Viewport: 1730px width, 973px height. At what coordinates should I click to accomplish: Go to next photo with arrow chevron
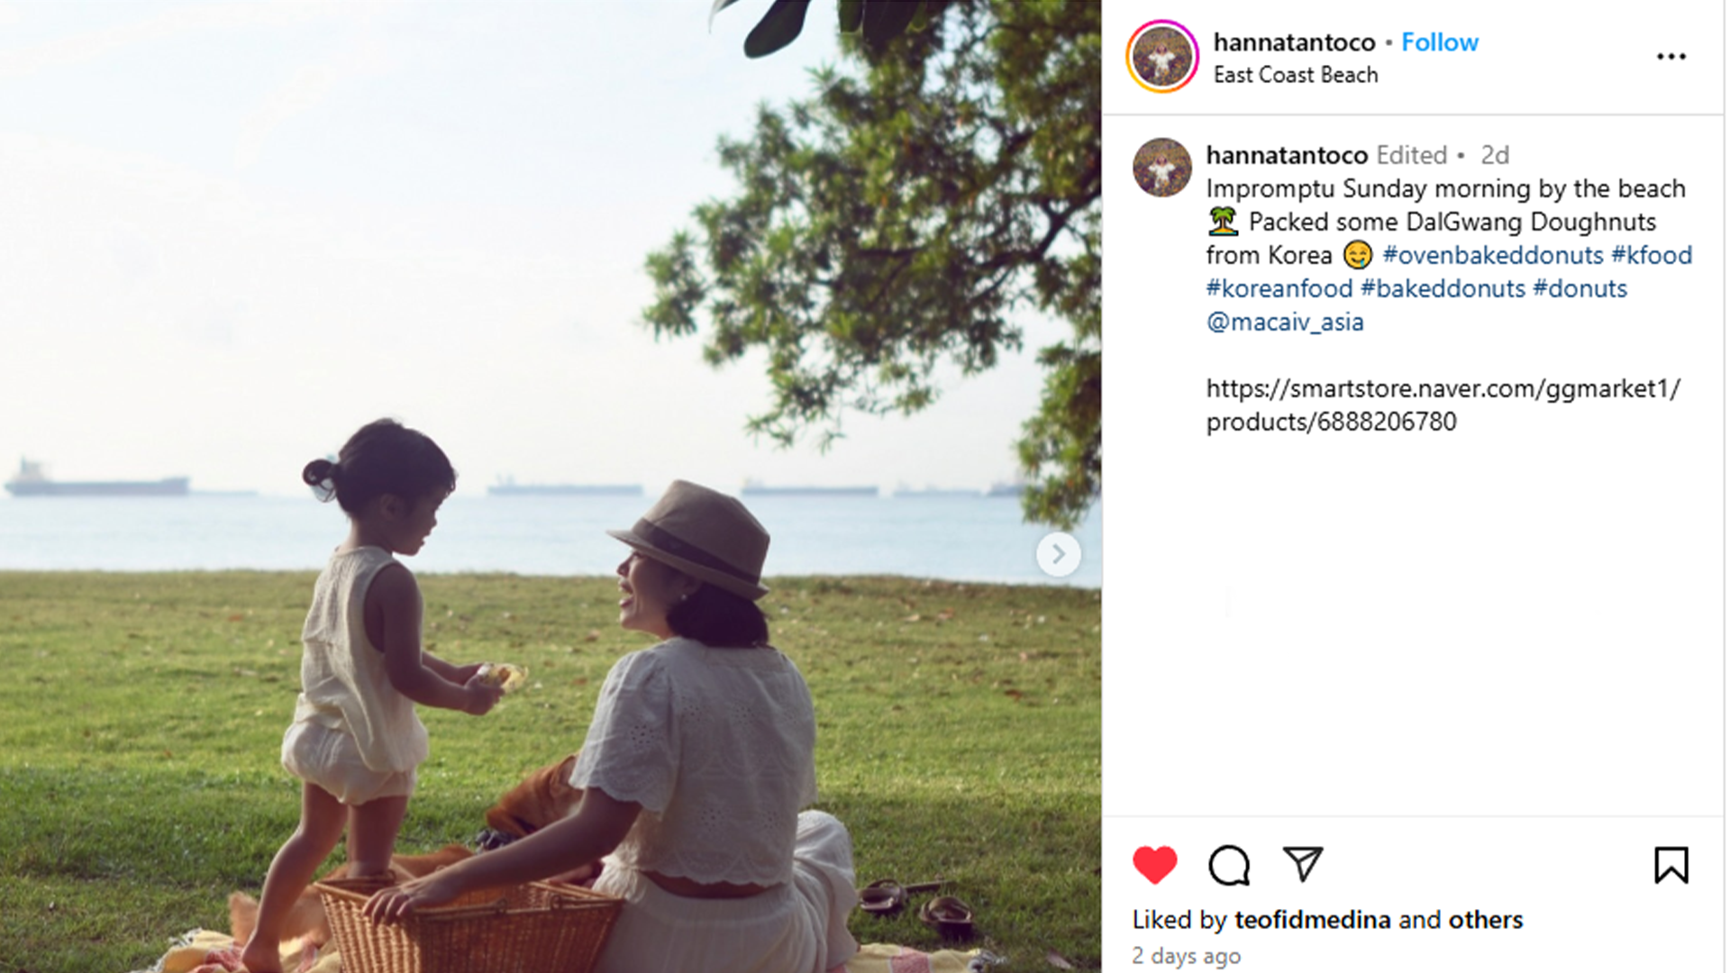coord(1058,554)
